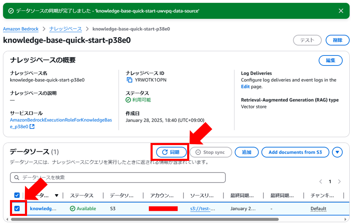Go to the next page of data sources

[339, 181]
